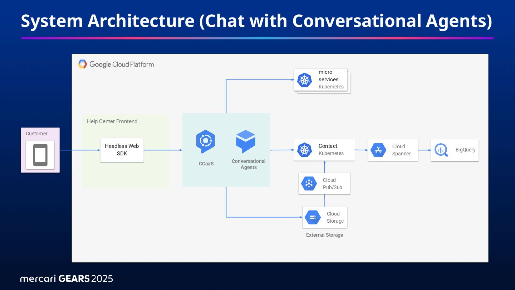Select the "Cloud Pub/Sub" text

tap(333, 184)
